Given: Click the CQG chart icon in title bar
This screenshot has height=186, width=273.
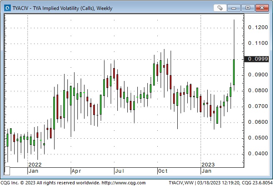Looking at the screenshot, I should [7, 8].
